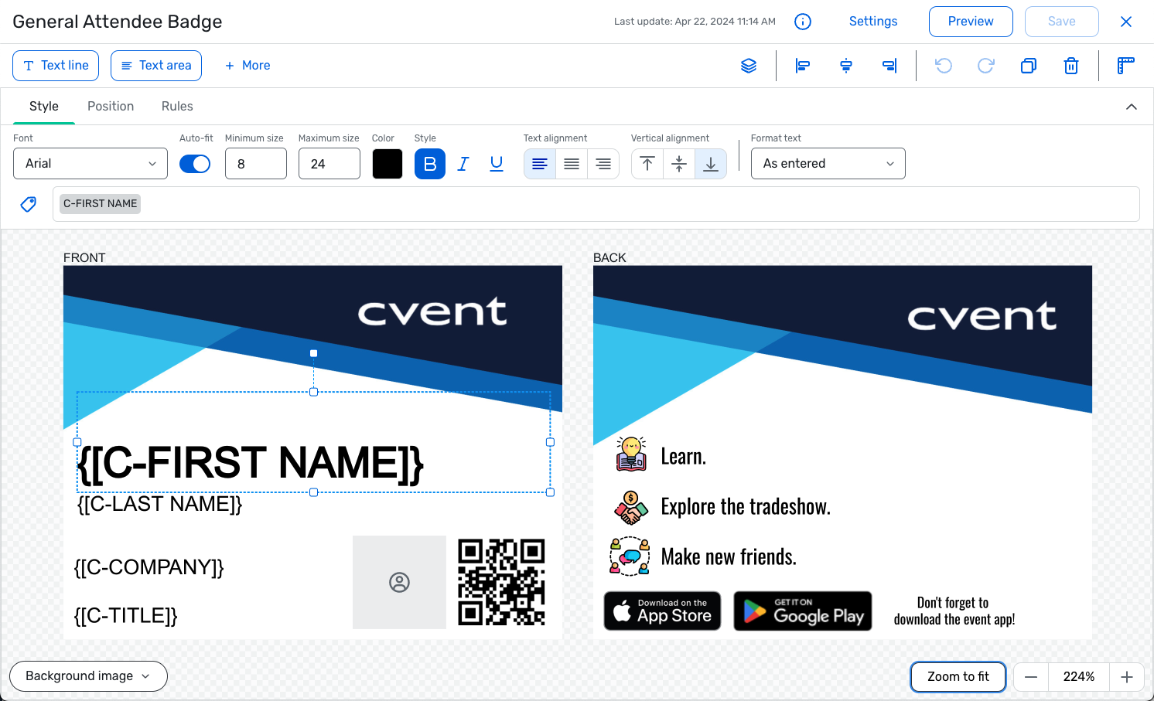Image resolution: width=1154 pixels, height=701 pixels.
Task: Undo the last change
Action: click(944, 66)
